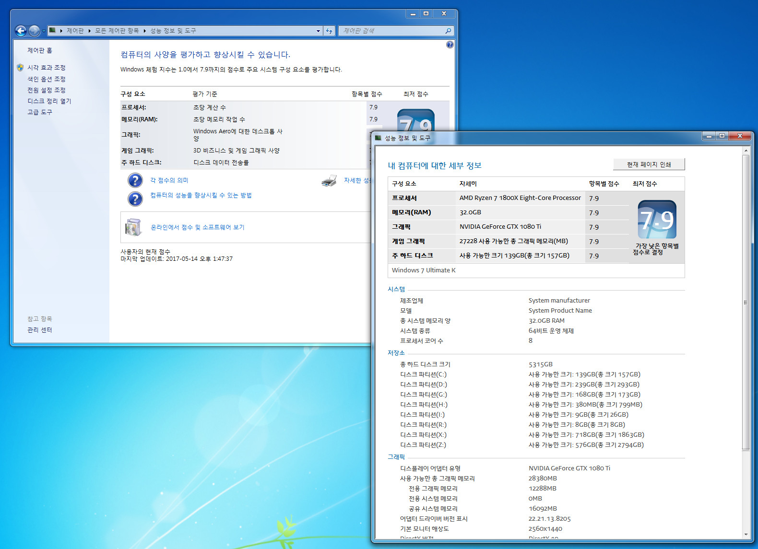The image size is (758, 549).
Task: Select the AMD Ryzen 7 1800X processor text
Action: coord(520,198)
